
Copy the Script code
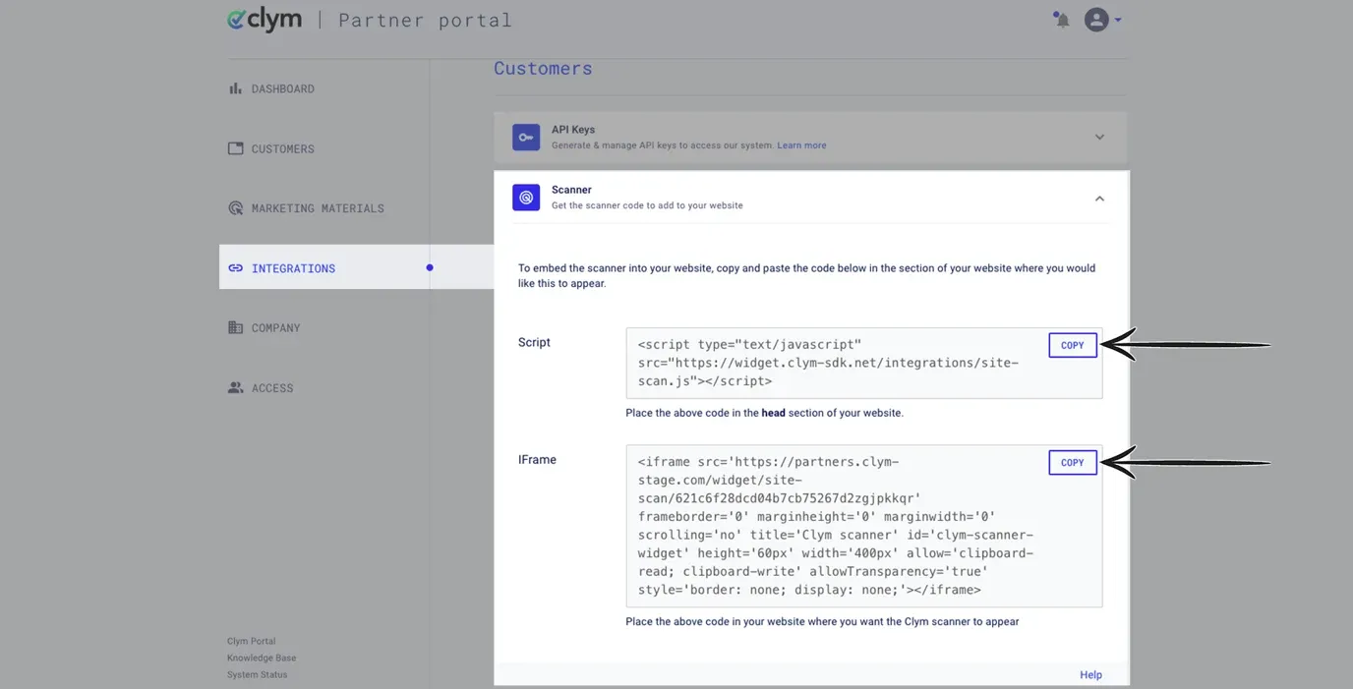tap(1073, 345)
